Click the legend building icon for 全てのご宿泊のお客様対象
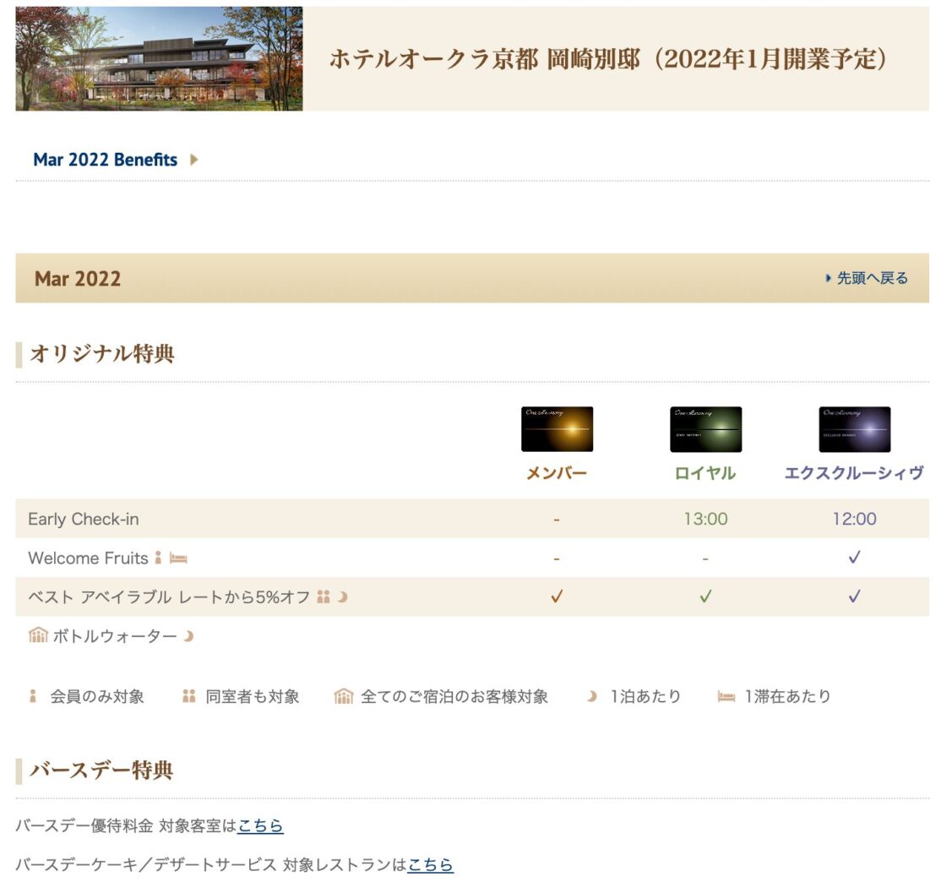941x893 pixels. click(x=344, y=696)
